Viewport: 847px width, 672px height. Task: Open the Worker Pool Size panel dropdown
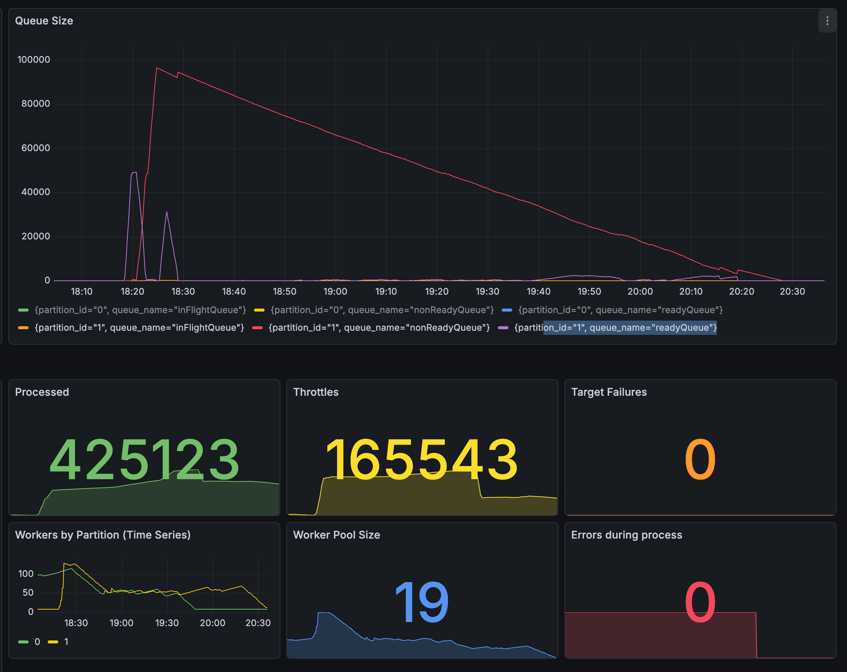(337, 535)
